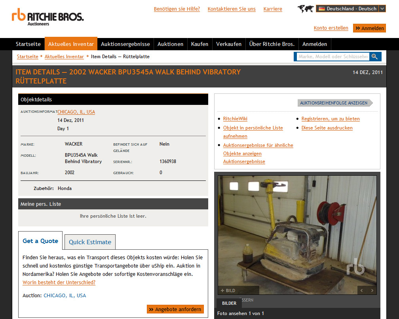Click the standalone Auktionsergebnisse link in sidebar
The height and width of the screenshot is (319, 399).
pyautogui.click(x=244, y=161)
